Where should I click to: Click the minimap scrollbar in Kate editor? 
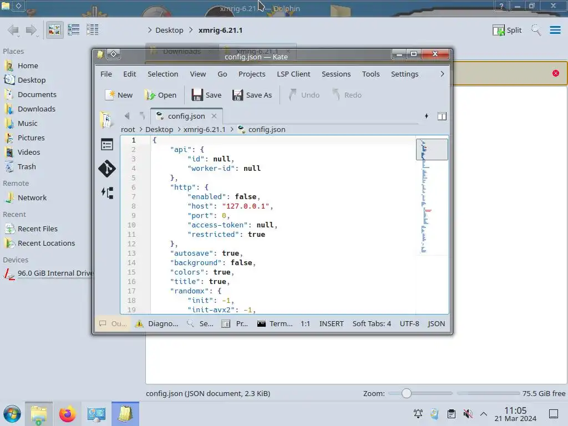click(x=432, y=196)
